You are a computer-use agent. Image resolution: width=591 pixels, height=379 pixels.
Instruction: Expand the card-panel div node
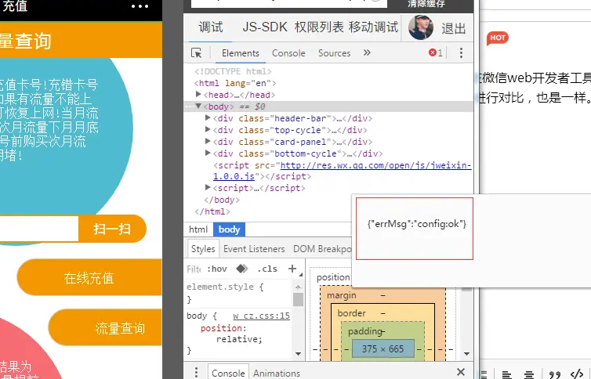click(207, 141)
